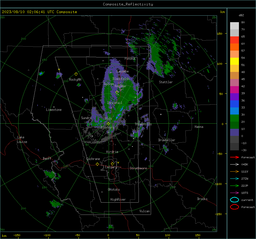This screenshot has height=239, width=256.
Task: Click the 'Innisfail' map label
Action: 115,103
